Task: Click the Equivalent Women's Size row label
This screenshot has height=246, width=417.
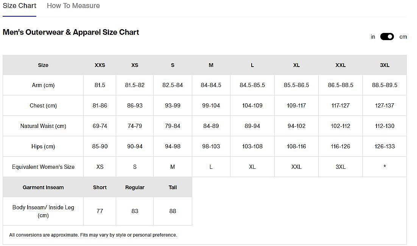Action: click(43, 167)
